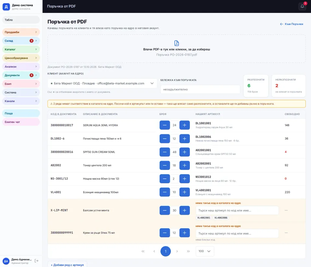Expand the Екип sidebar section
The width and height of the screenshot is (311, 267).
coord(21,84)
